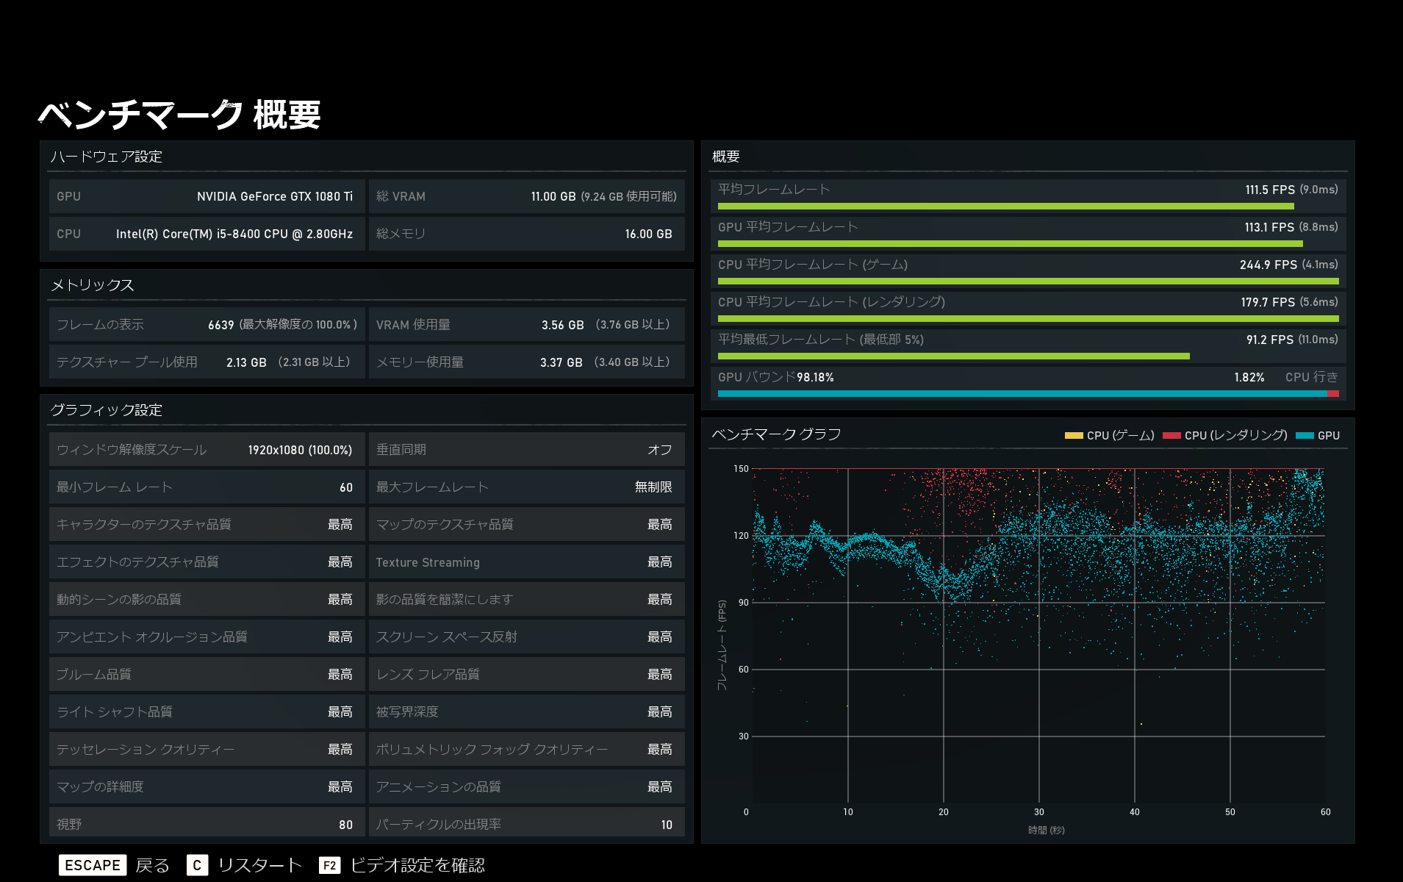Viewport: 1403px width, 882px height.
Task: Click the グラフィック設定 section header
Action: point(106,410)
